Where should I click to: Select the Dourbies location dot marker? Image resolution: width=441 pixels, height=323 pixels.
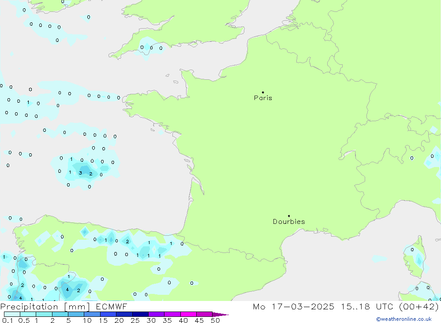pos(289,216)
